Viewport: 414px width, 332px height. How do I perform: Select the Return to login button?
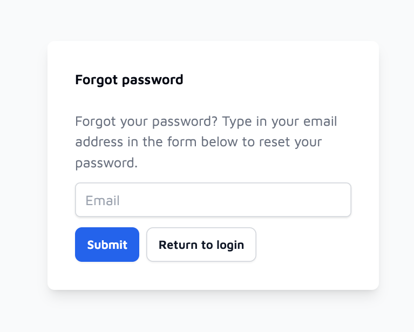pyautogui.click(x=201, y=245)
